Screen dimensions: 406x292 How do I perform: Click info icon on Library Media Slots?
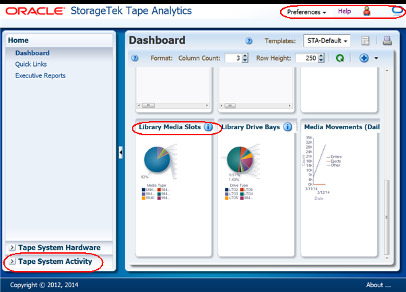tap(208, 127)
